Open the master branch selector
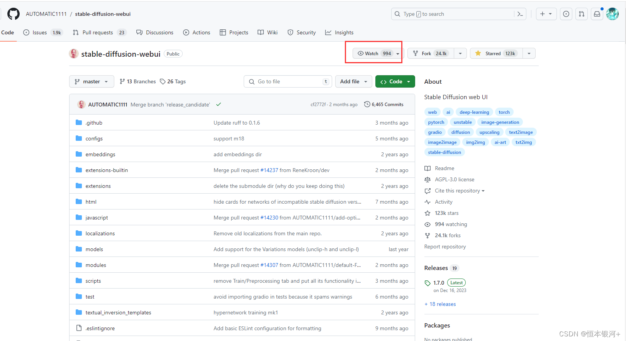Viewport: 626px width, 341px height. click(92, 81)
